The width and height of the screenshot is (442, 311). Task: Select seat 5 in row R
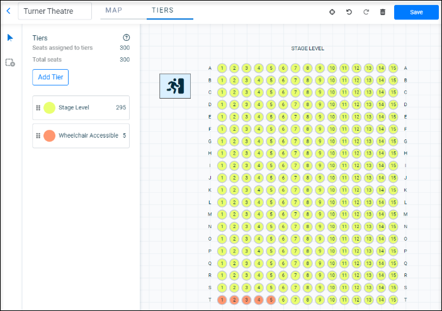pyautogui.click(x=271, y=275)
